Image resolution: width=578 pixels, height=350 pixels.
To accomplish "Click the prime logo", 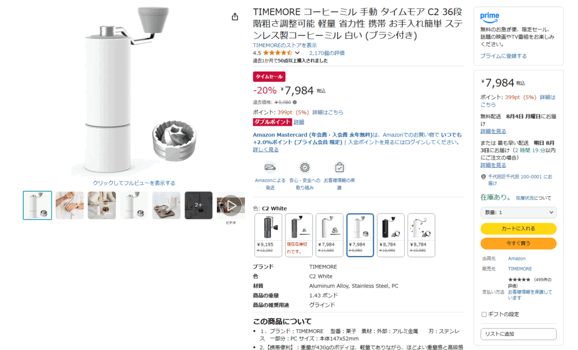I will tap(489, 17).
